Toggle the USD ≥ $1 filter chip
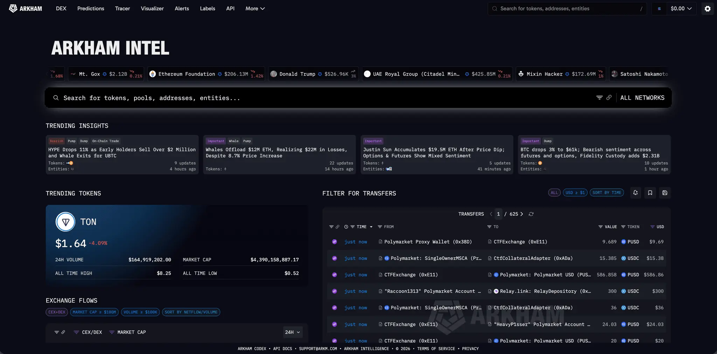The height and width of the screenshot is (354, 717). coord(575,193)
